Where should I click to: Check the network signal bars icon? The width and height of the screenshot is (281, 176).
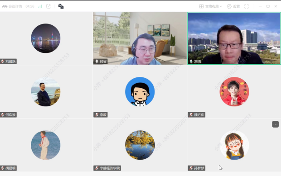tap(40, 6)
